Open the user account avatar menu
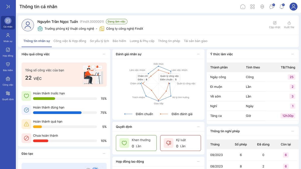This screenshot has height=169, width=301. click(293, 7)
